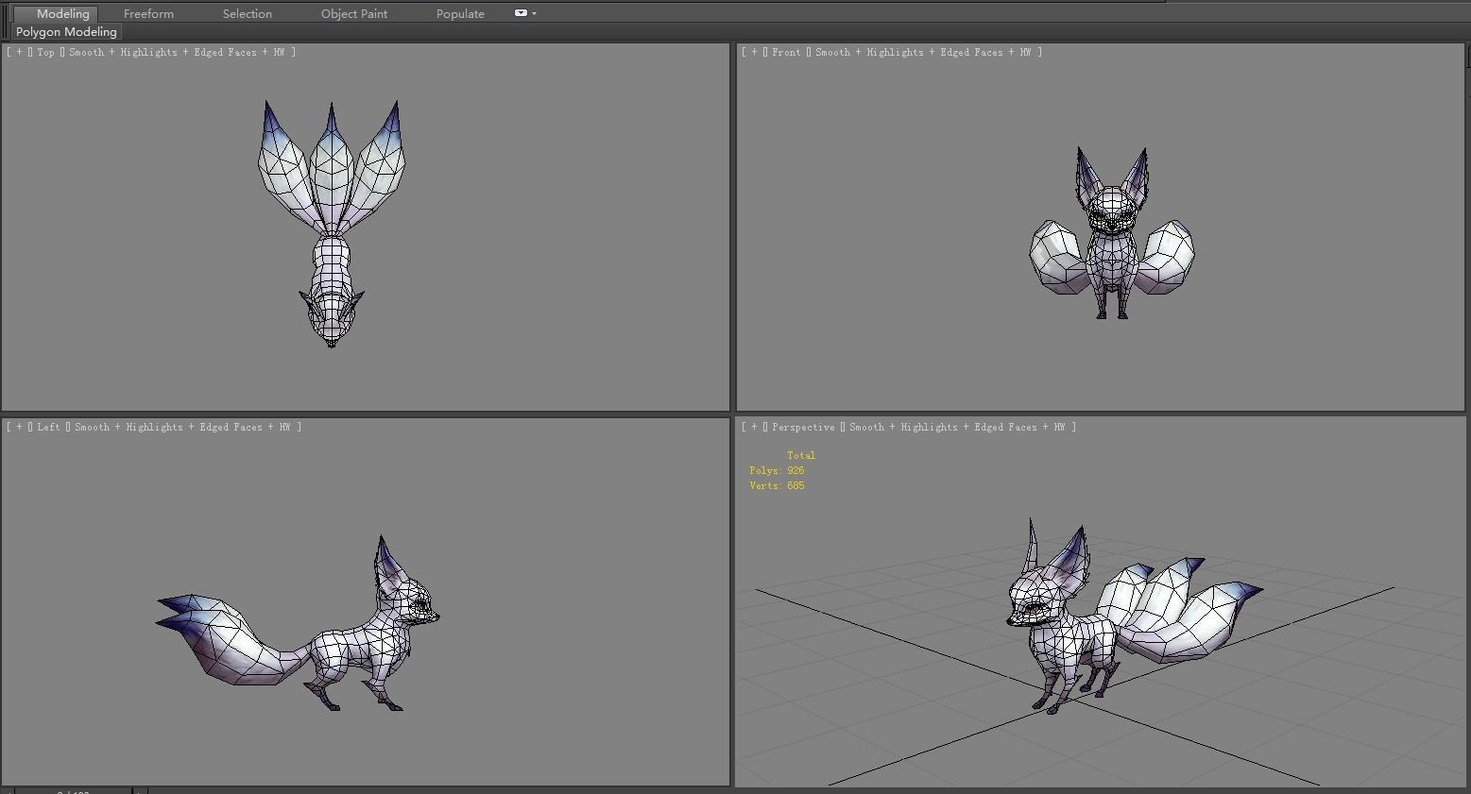This screenshot has width=1471, height=794.
Task: Open Perspective viewport Smooth + Highlights shading menu
Action: (957, 427)
